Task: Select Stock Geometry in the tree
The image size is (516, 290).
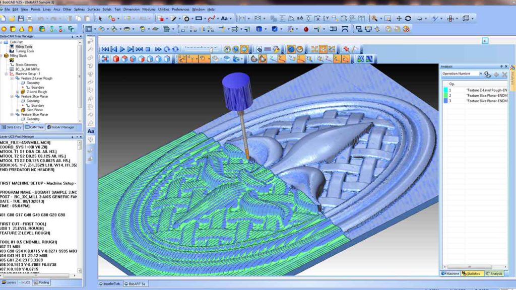Action: [x=26, y=65]
